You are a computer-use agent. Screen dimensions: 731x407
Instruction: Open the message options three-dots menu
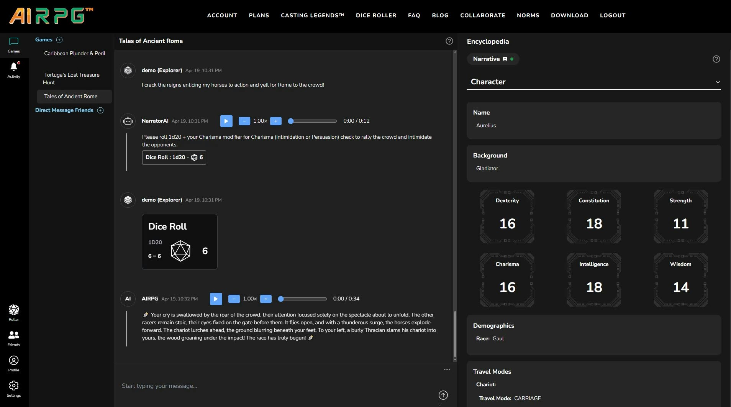click(x=447, y=369)
